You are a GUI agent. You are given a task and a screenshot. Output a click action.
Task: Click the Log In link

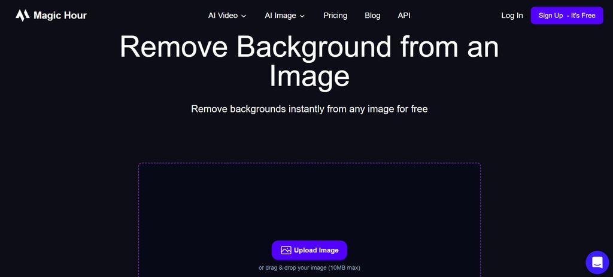(x=512, y=16)
